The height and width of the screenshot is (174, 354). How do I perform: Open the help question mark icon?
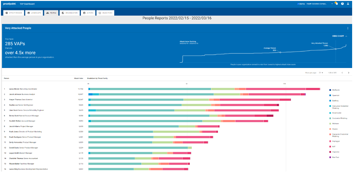tap(342, 4)
